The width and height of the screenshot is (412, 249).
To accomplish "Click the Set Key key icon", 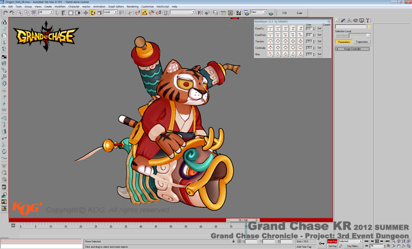I will click(322, 243).
